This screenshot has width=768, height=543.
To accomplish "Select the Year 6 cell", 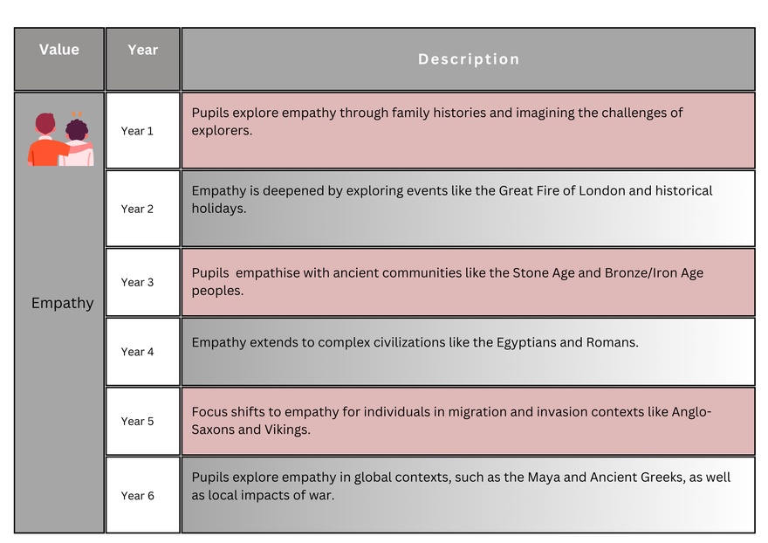I will tap(137, 495).
